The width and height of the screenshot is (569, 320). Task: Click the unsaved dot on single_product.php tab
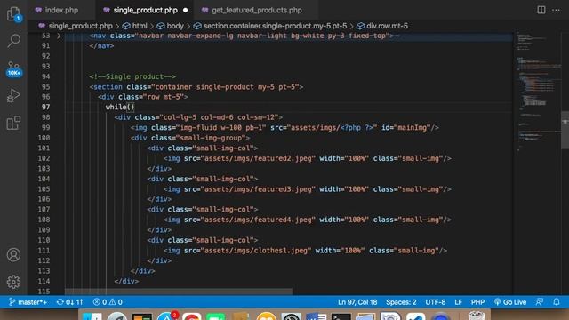pos(186,10)
